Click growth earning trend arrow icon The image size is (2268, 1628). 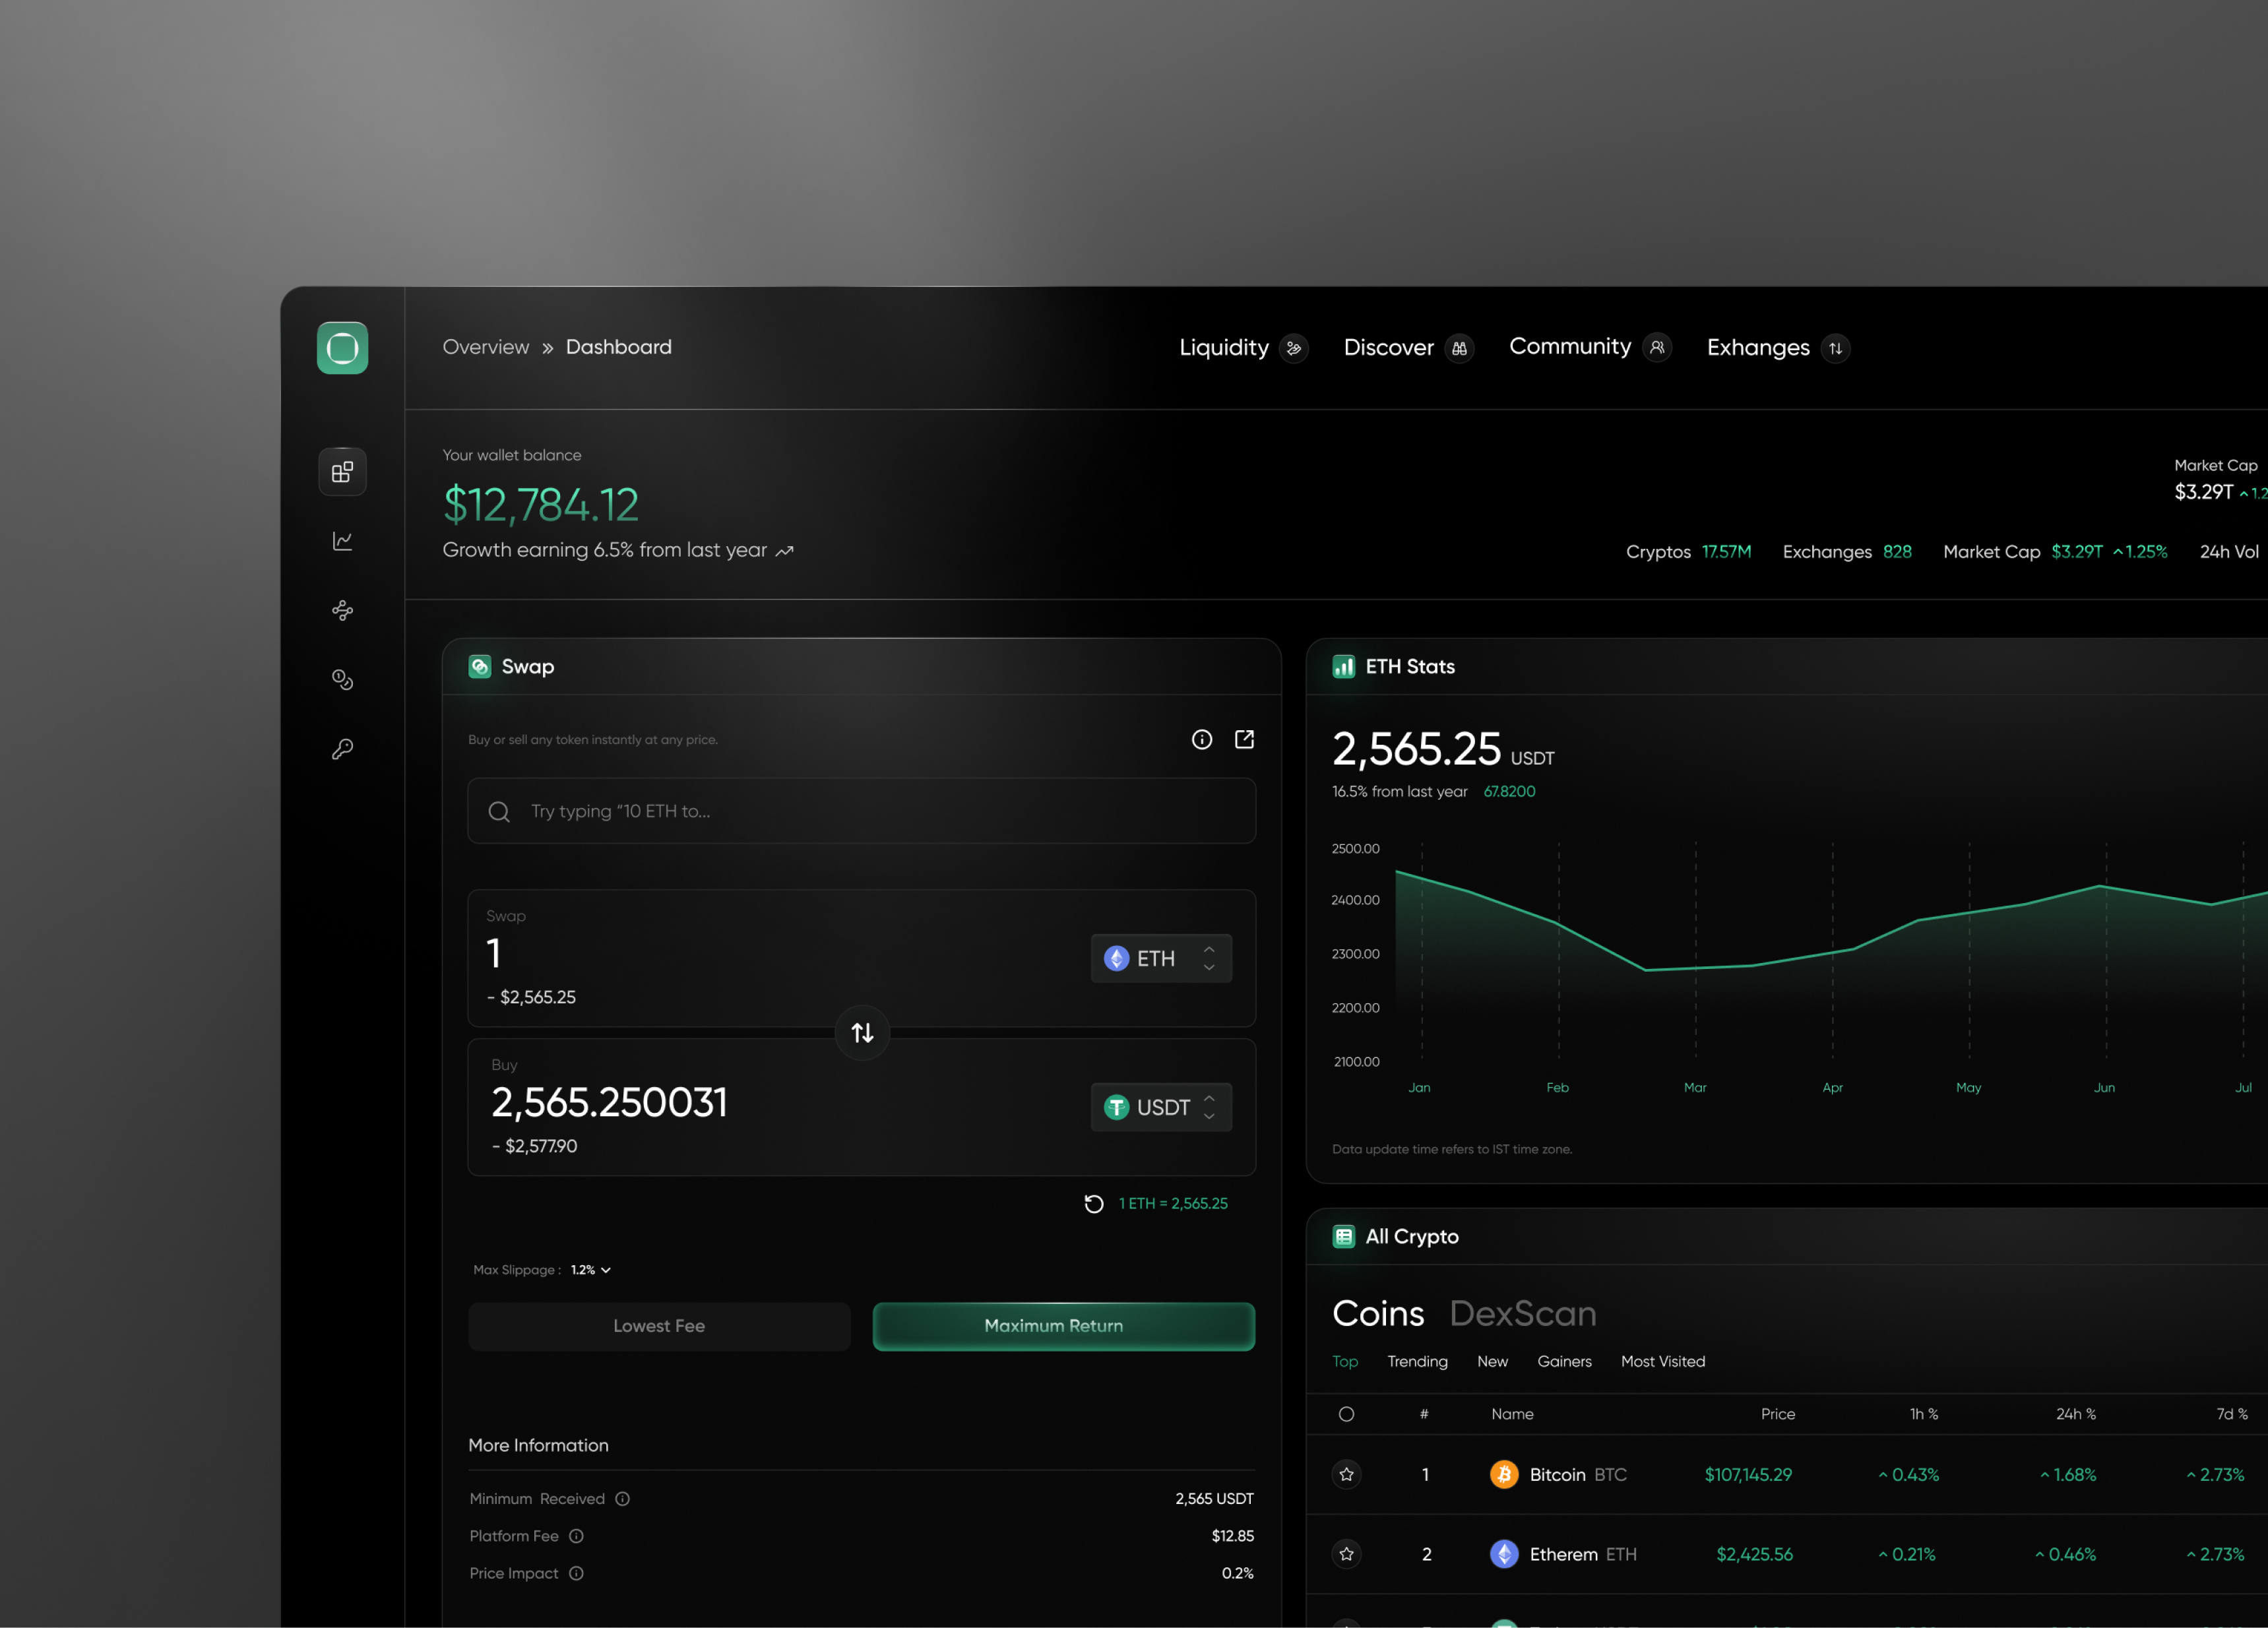[x=785, y=551]
